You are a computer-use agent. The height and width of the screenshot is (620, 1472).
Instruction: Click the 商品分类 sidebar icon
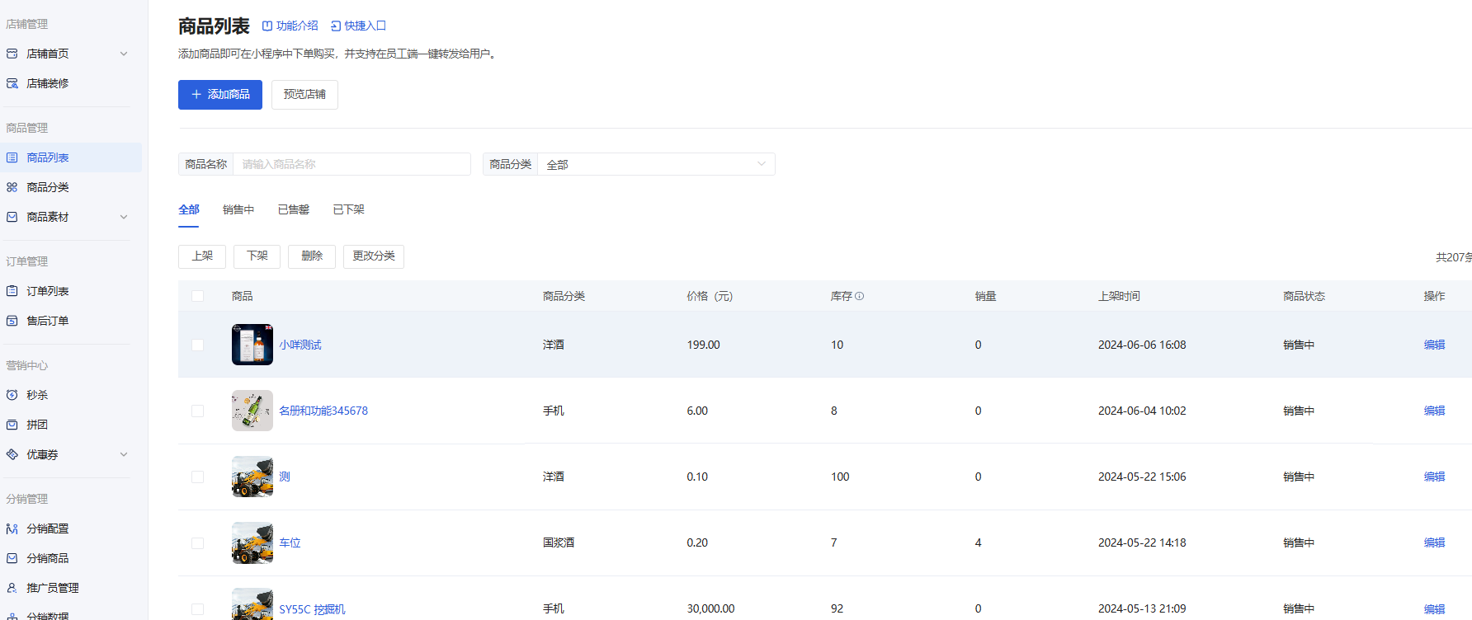click(12, 187)
